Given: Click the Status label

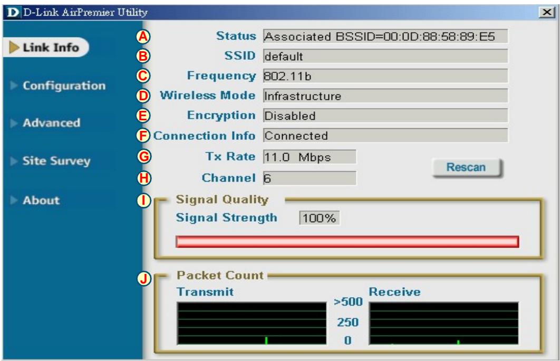Looking at the screenshot, I should click(x=236, y=36).
